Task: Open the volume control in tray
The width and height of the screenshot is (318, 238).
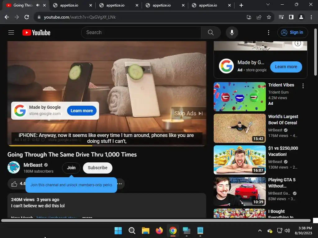Action: pyautogui.click(x=287, y=231)
